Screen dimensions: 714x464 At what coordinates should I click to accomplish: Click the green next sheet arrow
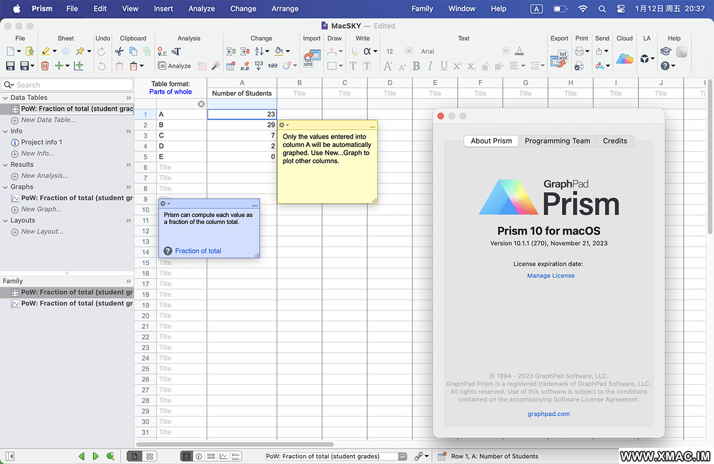click(96, 456)
